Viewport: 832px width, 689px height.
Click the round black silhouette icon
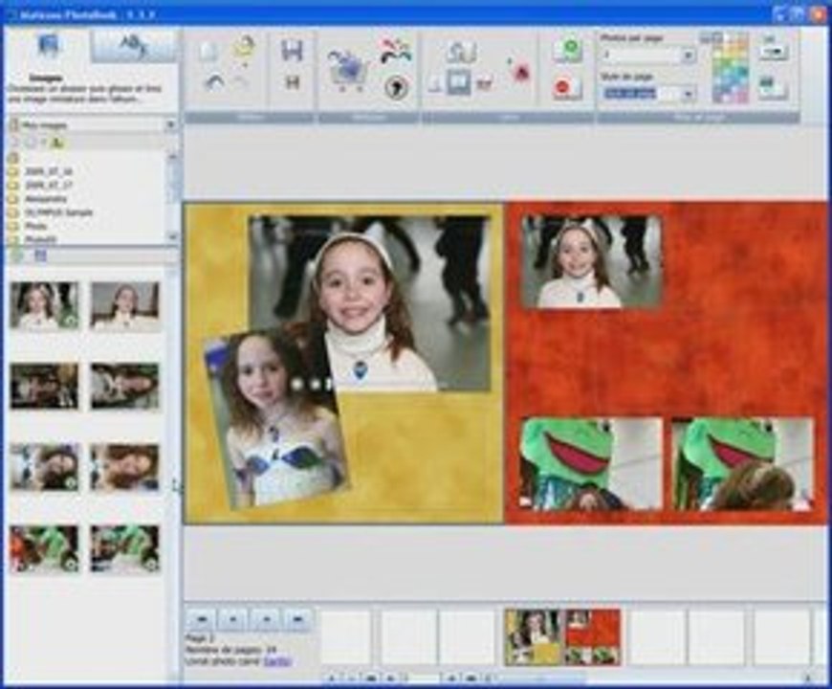click(x=398, y=86)
